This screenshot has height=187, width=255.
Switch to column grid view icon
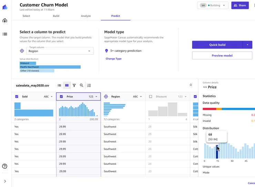point(67,85)
